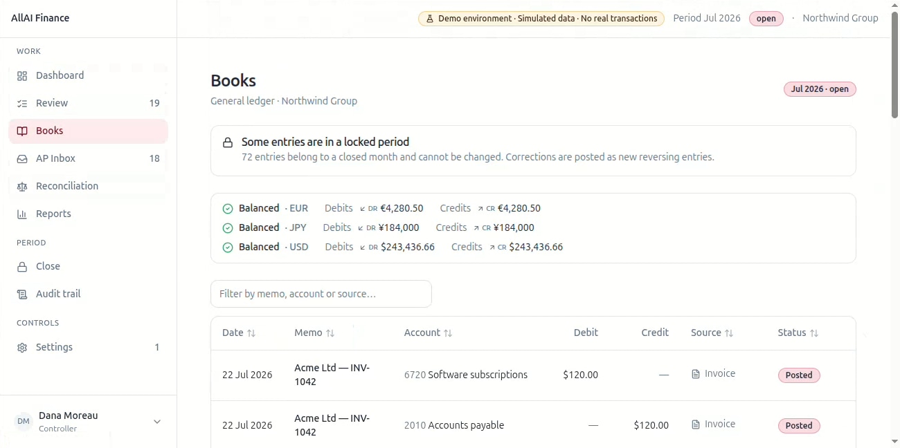This screenshot has width=900, height=448.
Task: Click the lock icon in locked period notice
Action: (x=227, y=142)
